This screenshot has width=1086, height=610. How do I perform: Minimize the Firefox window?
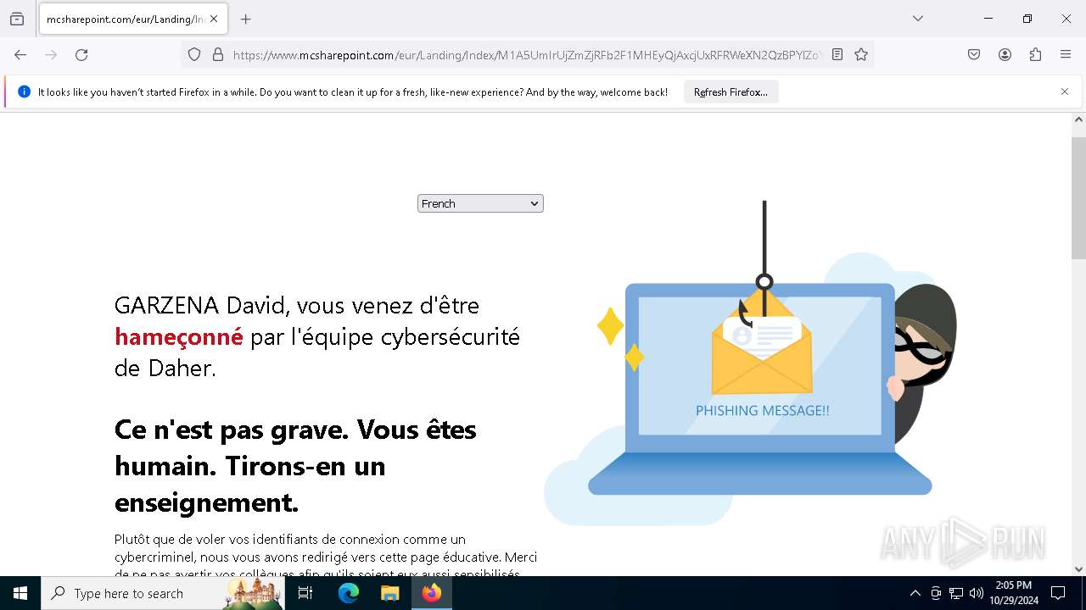(988, 19)
